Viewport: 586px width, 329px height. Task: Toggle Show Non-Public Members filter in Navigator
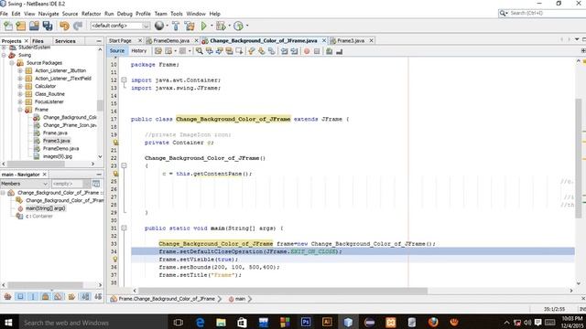[x=45, y=296]
